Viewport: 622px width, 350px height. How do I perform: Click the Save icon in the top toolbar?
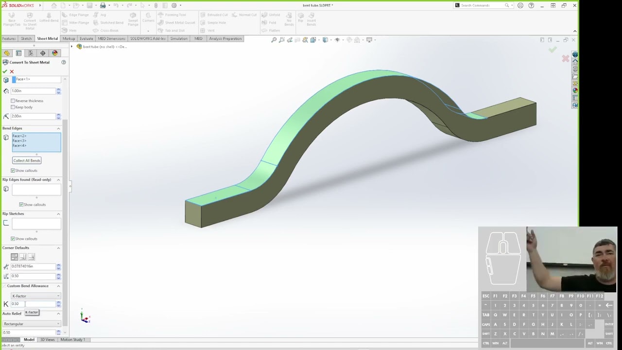point(89,5)
